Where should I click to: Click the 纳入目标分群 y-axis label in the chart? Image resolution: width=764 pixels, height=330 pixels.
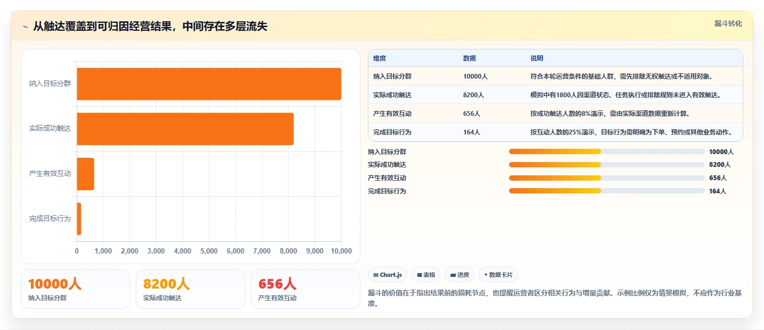click(x=50, y=84)
